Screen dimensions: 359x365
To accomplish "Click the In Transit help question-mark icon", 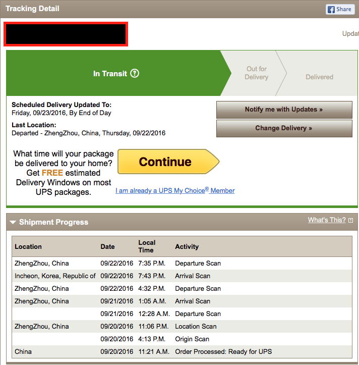I will click(x=135, y=73).
